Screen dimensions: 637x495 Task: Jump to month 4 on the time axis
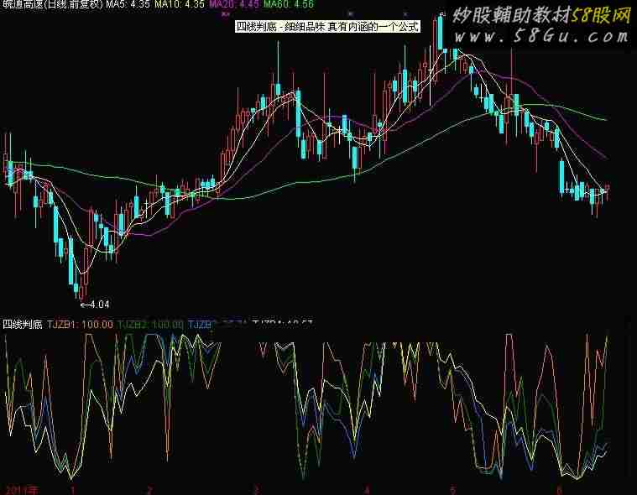[x=368, y=488]
